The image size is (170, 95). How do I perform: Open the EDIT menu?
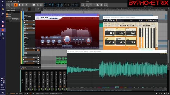[87, 5]
